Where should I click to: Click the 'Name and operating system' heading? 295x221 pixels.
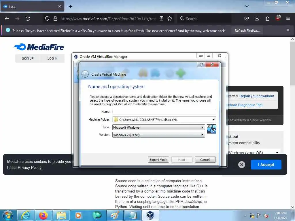[116, 87]
